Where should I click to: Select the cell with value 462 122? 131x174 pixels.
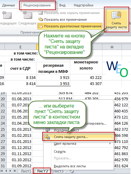[x=121, y=105]
